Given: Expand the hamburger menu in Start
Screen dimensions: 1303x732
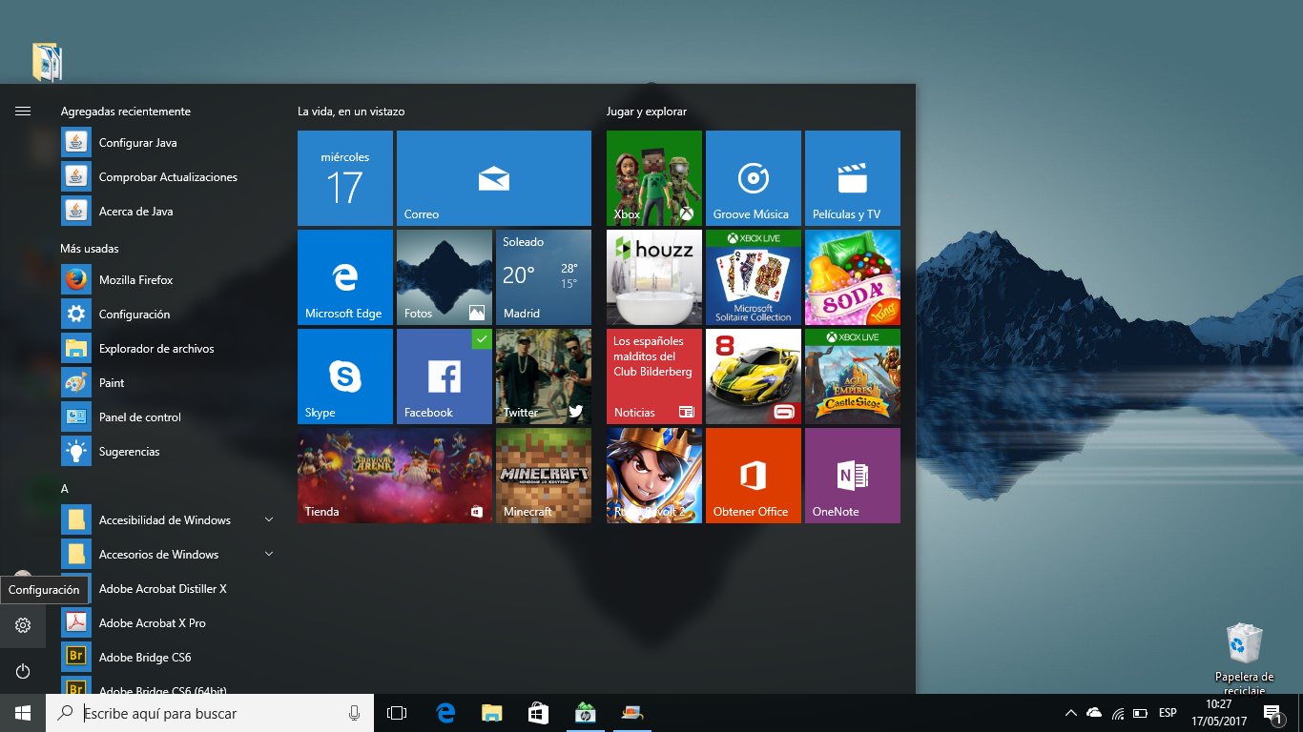Looking at the screenshot, I should [x=23, y=112].
